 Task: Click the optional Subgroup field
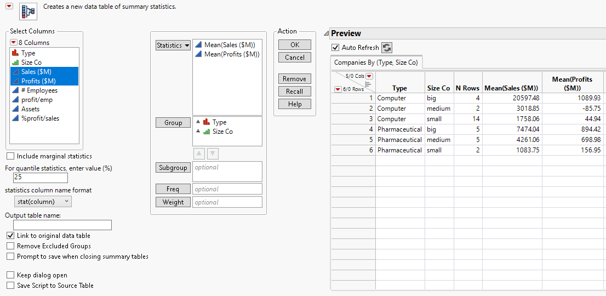tap(227, 172)
